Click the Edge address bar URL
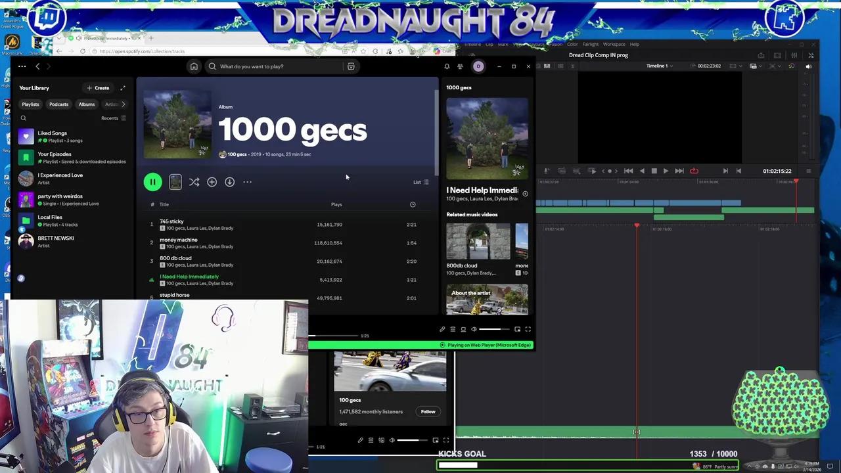Image resolution: width=841 pixels, height=473 pixels. 143,51
